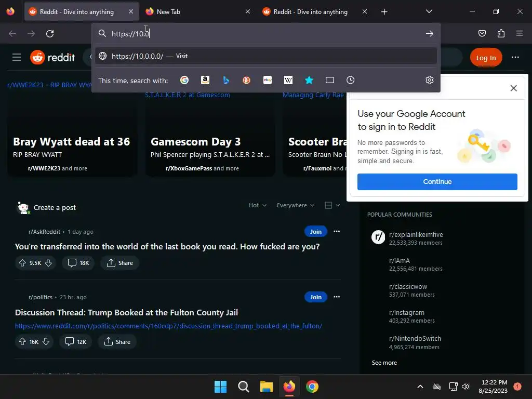
Task: Open the Windows Start menu
Action: coord(220,387)
